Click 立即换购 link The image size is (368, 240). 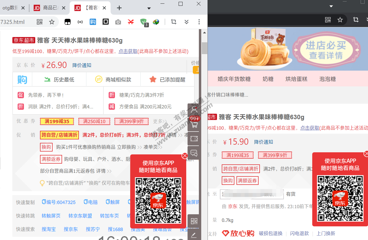tap(126, 147)
